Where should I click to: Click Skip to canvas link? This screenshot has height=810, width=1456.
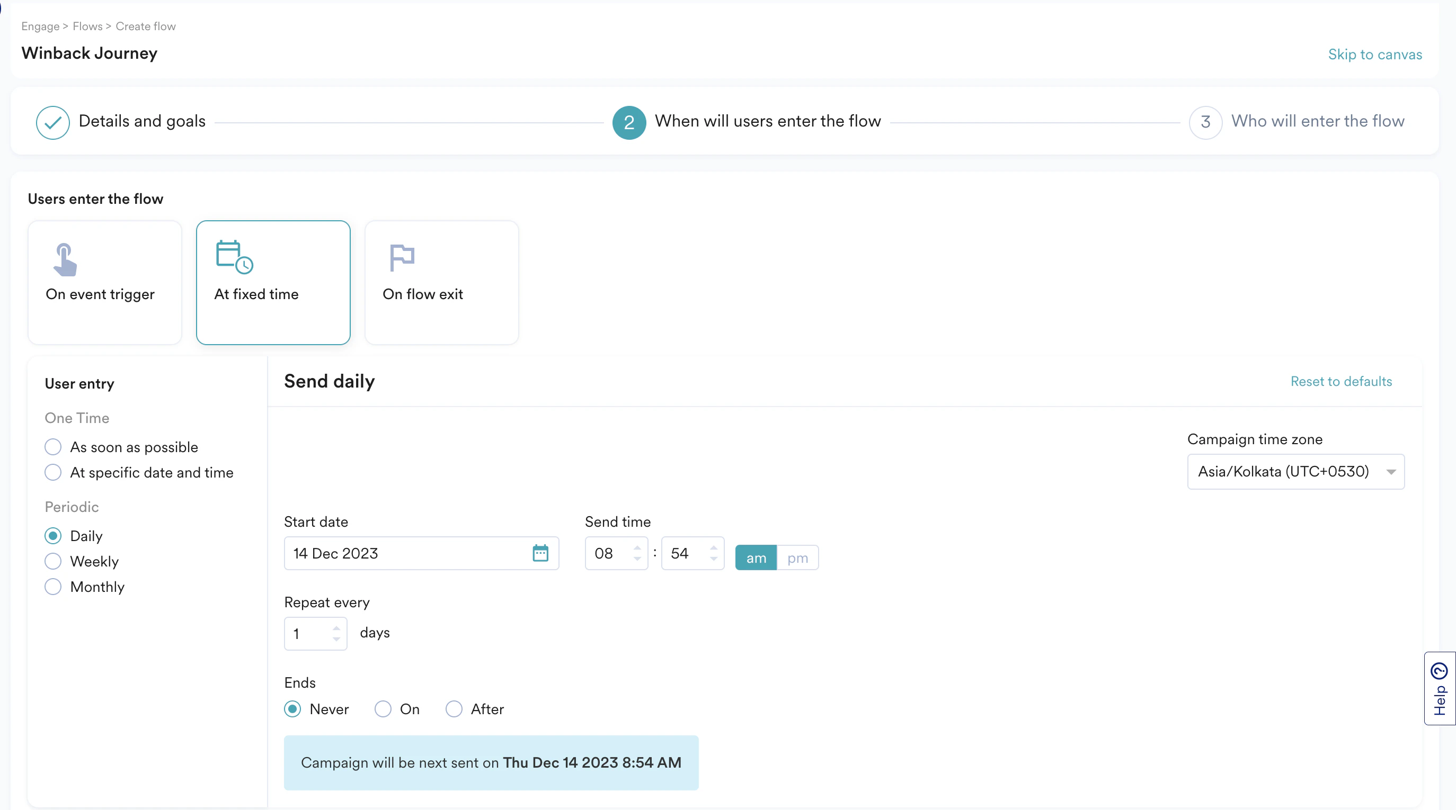(x=1374, y=54)
